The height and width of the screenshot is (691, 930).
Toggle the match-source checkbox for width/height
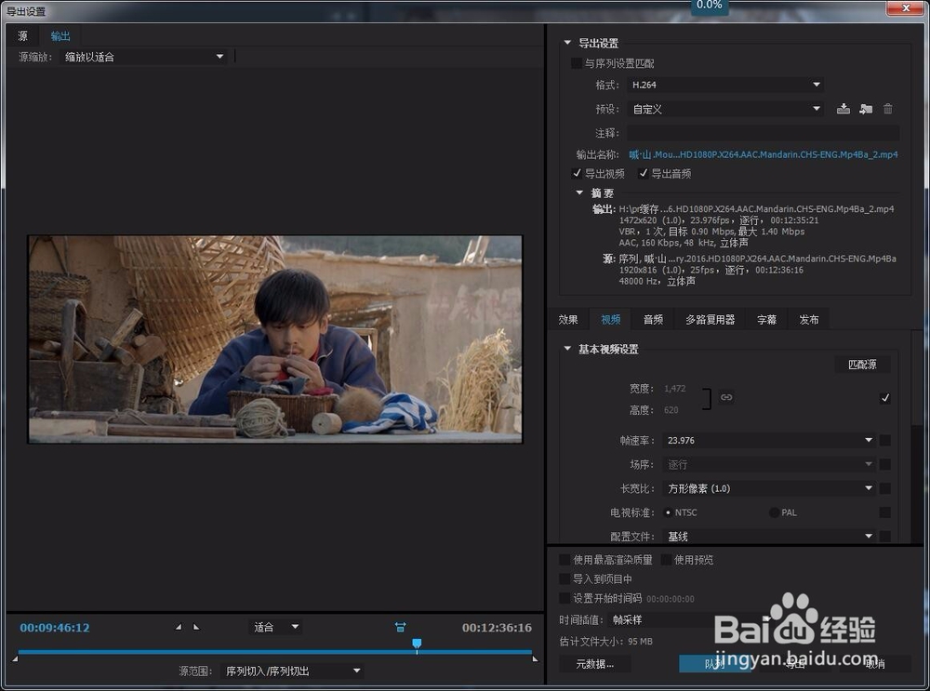[885, 398]
